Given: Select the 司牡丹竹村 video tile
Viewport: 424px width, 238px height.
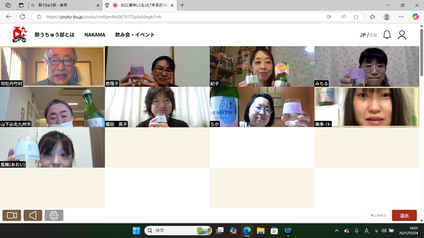Looking at the screenshot, I should pyautogui.click(x=52, y=66).
